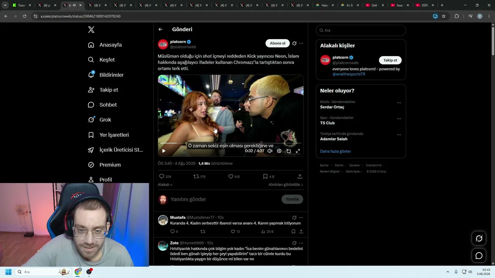
Task: Open more options on platcorn's post
Action: (x=301, y=43)
